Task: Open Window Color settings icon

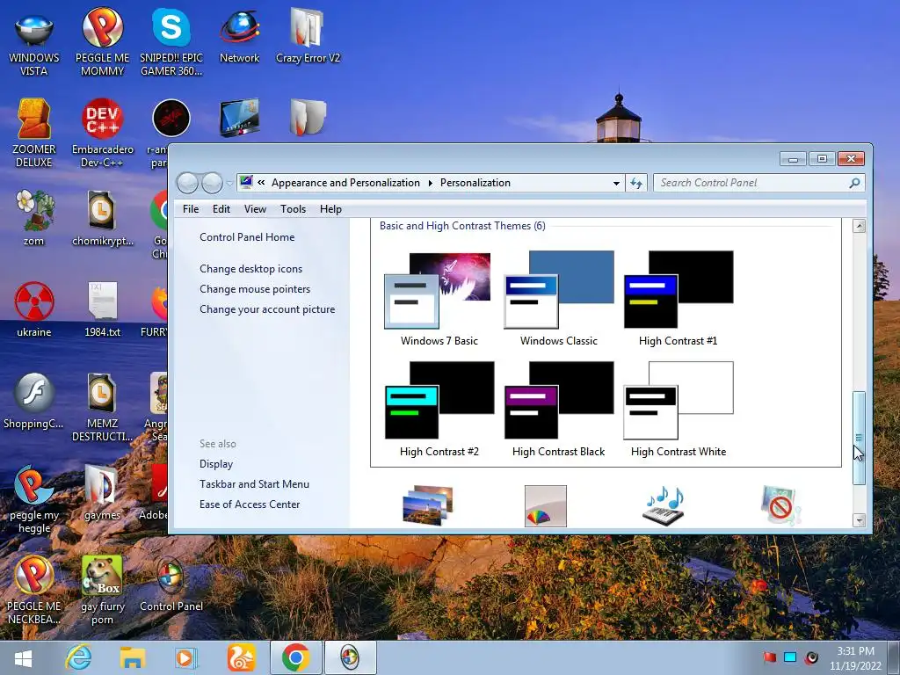Action: point(545,505)
